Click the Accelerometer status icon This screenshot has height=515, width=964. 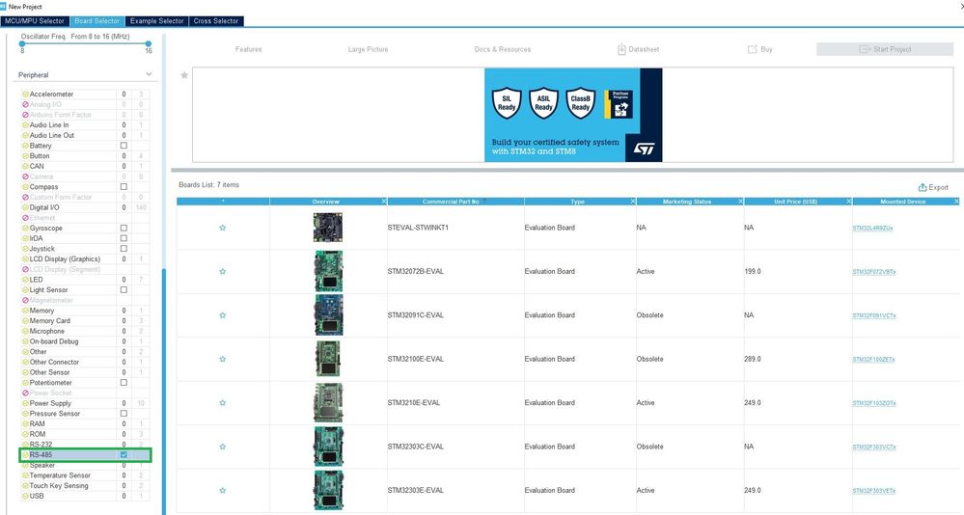point(25,94)
